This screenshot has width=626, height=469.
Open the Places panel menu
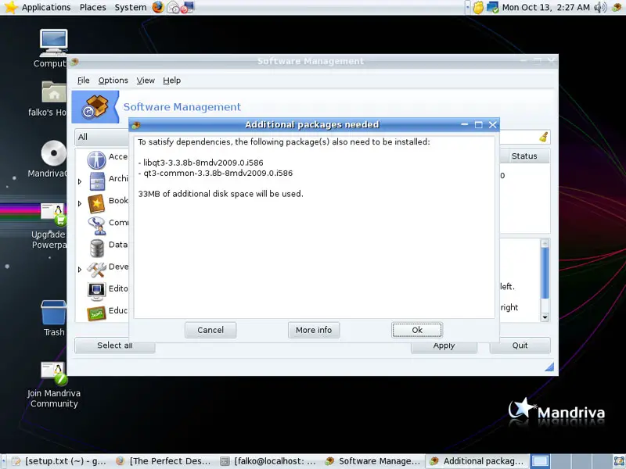click(92, 7)
